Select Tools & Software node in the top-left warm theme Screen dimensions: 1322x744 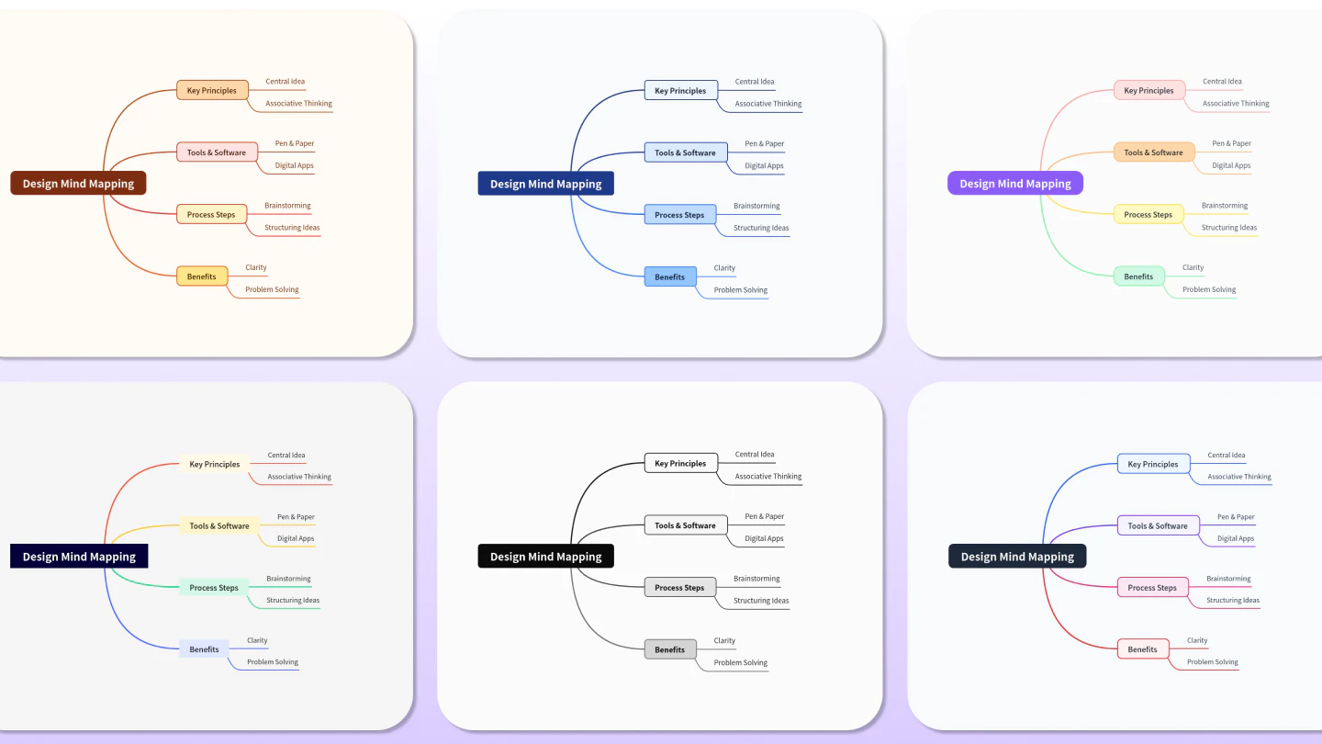(x=216, y=152)
